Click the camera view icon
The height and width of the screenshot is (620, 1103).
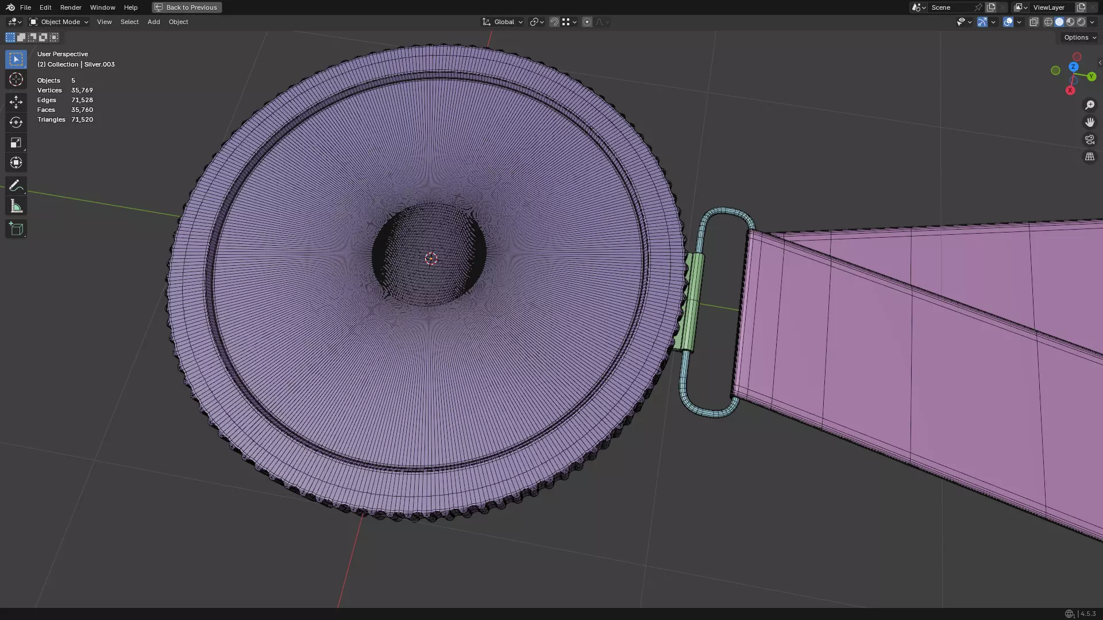[1089, 139]
